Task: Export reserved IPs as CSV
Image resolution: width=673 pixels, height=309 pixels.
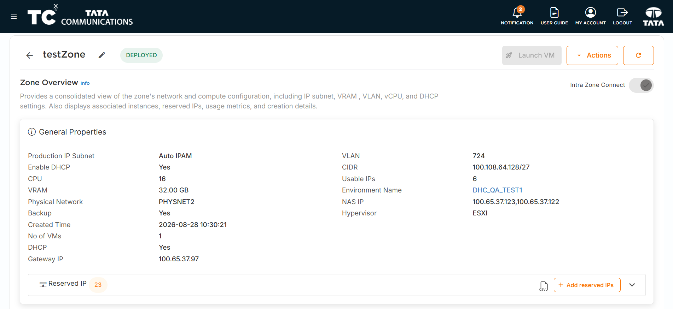Action: pos(544,286)
